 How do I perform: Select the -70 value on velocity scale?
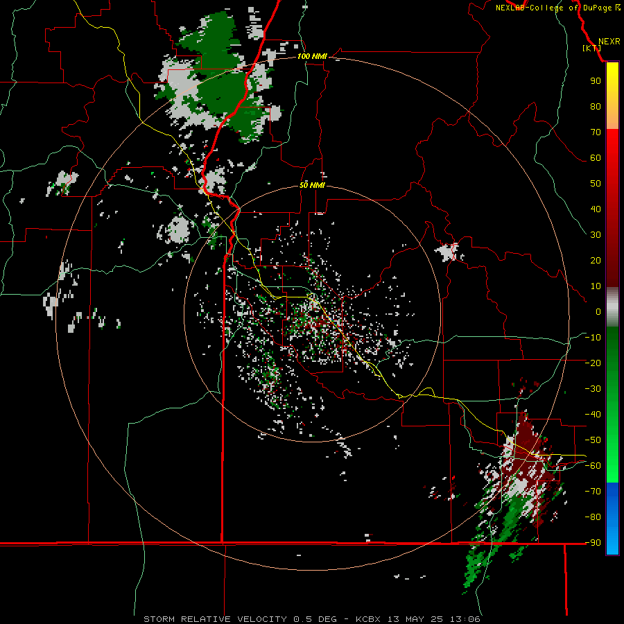593,491
